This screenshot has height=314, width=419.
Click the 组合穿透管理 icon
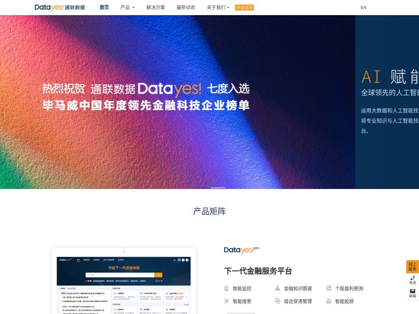click(x=278, y=301)
